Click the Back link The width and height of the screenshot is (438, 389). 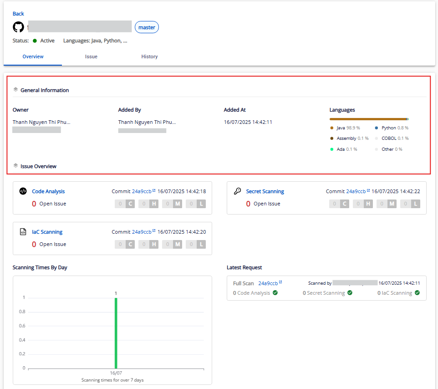point(18,14)
